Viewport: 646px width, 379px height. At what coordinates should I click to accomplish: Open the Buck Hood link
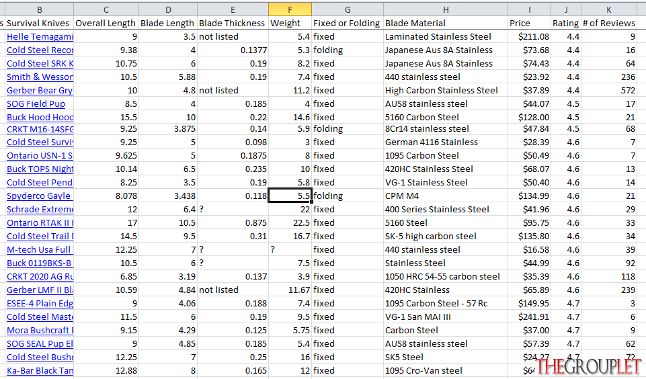[x=40, y=118]
